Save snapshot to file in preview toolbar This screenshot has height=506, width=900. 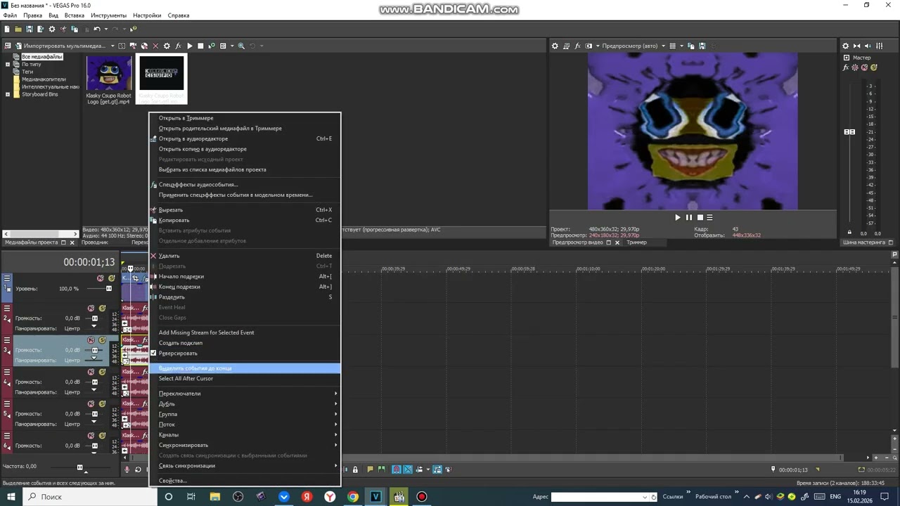coord(702,46)
